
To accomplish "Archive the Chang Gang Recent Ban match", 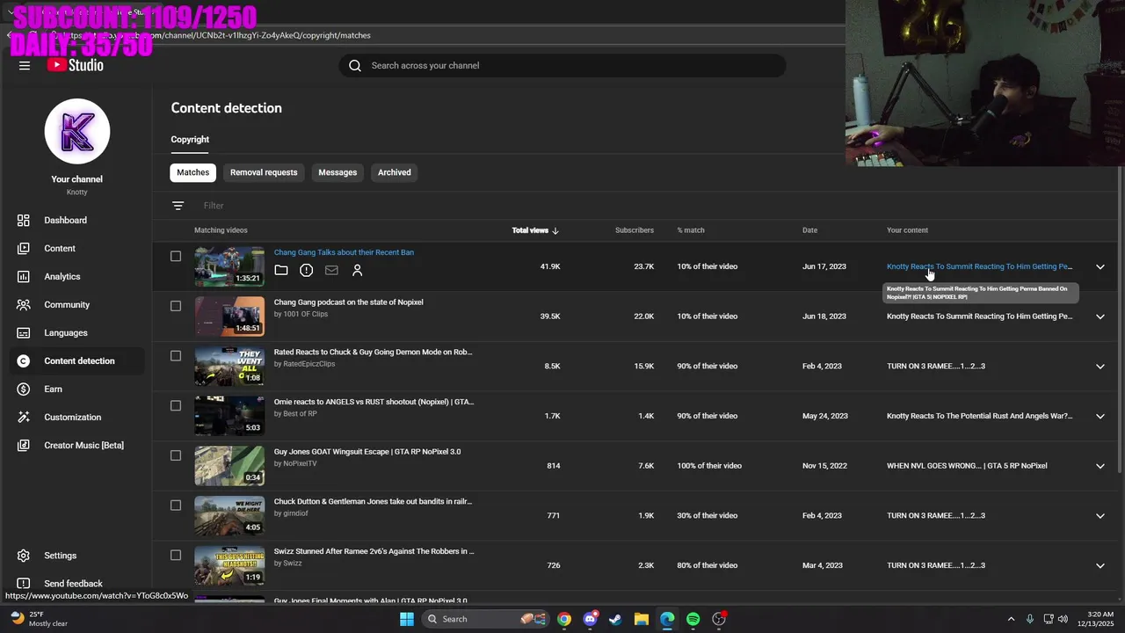I will pos(281,270).
